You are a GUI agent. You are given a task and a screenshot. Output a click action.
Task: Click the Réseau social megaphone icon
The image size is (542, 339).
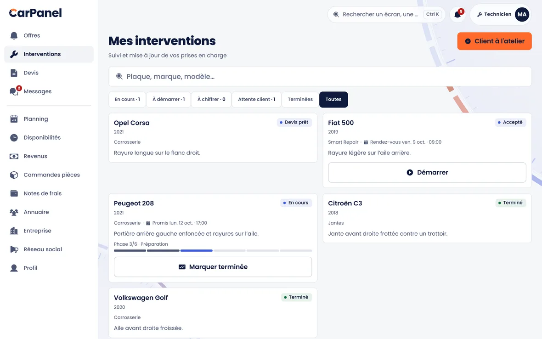pyautogui.click(x=14, y=249)
